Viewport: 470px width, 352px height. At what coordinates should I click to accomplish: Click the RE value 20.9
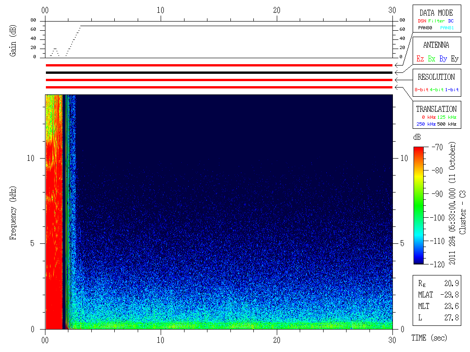tap(452, 283)
